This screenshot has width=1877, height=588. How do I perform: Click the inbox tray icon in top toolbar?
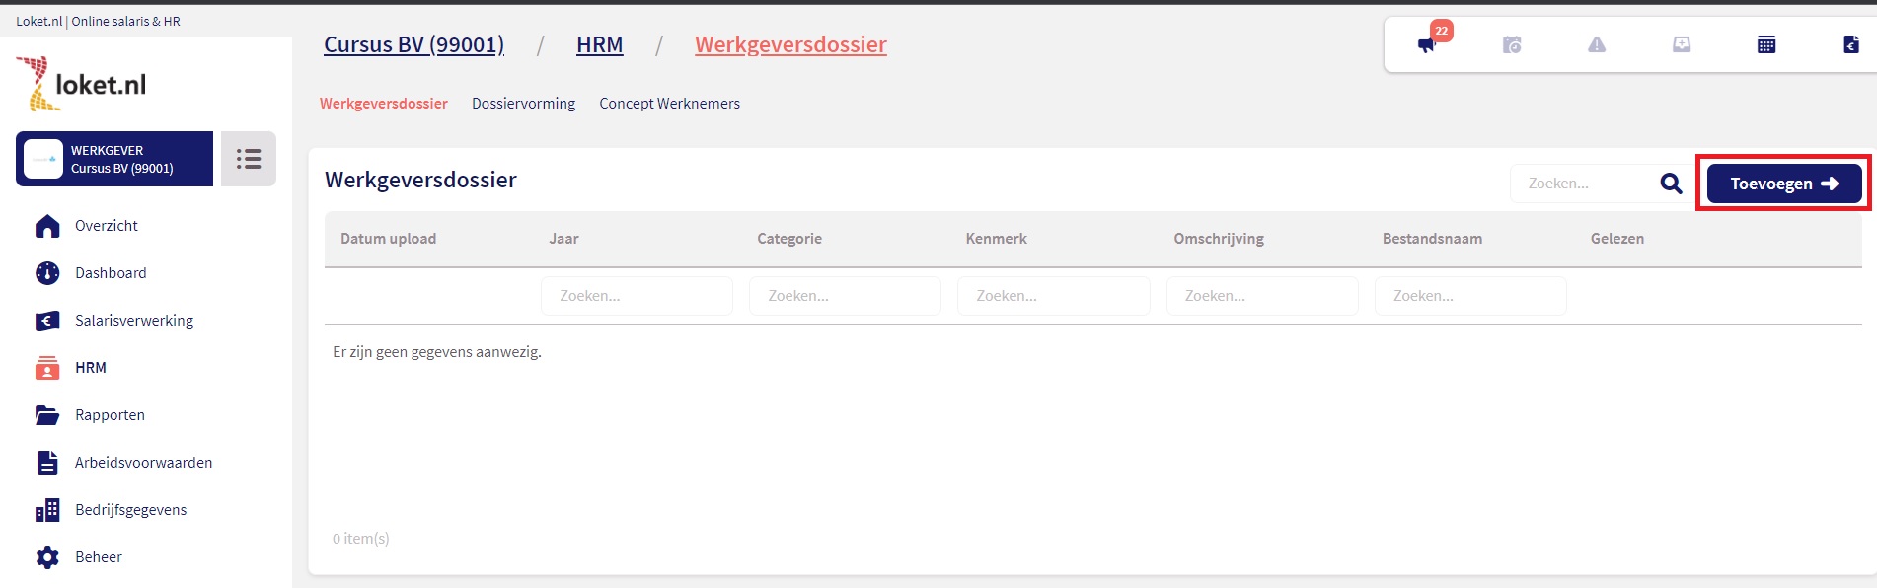pyautogui.click(x=1682, y=44)
